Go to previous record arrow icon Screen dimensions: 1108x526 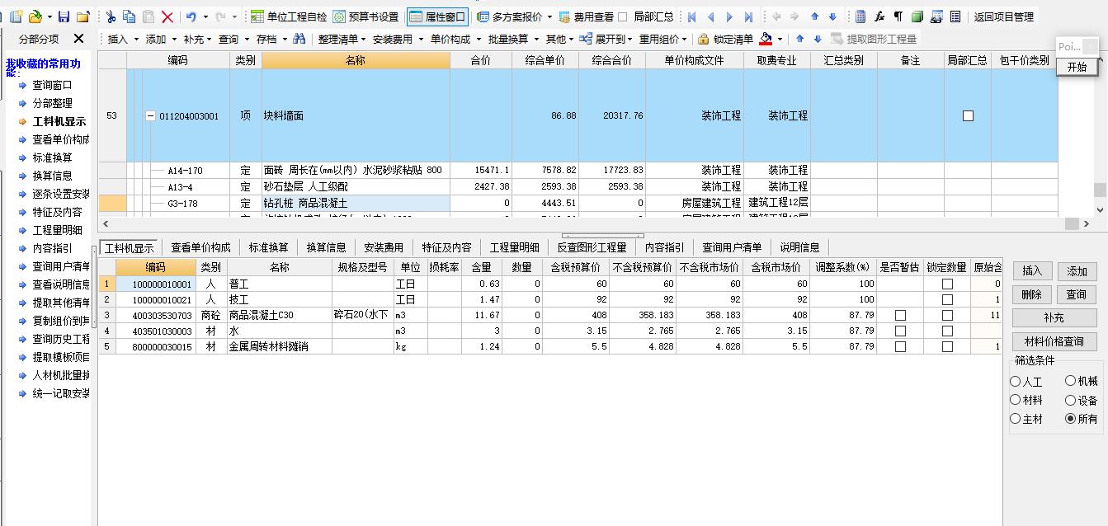click(x=710, y=16)
